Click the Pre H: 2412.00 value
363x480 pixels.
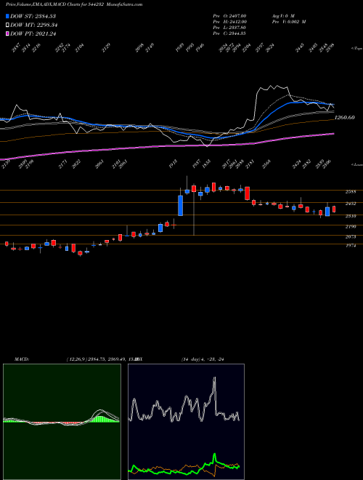click(229, 22)
